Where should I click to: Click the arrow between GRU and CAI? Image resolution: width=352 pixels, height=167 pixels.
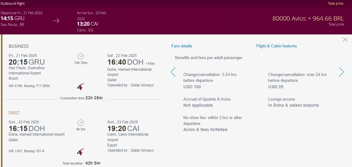(x=56, y=21)
